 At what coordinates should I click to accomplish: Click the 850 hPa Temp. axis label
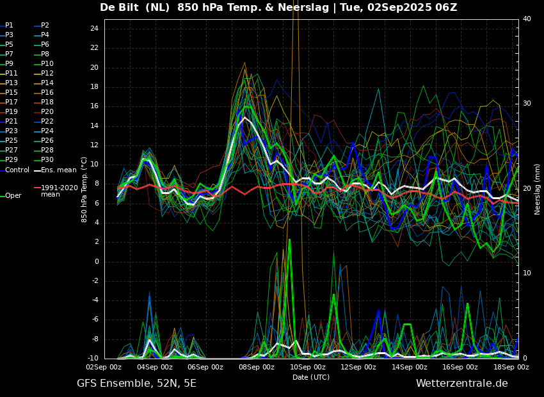tap(84, 189)
